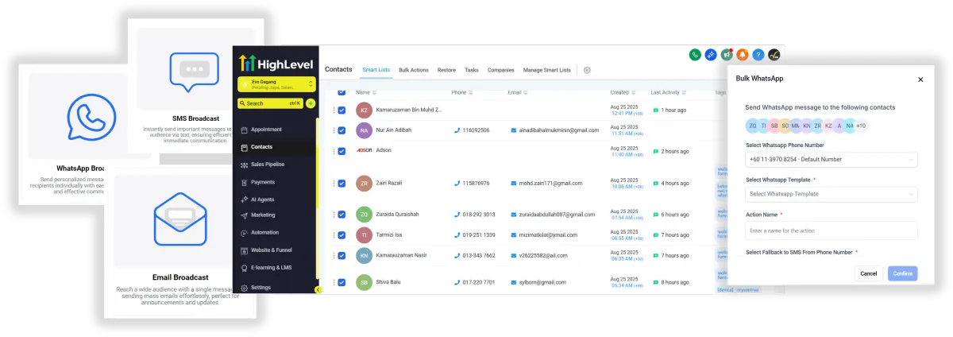The height and width of the screenshot is (337, 953).
Task: Uncheck Tarmizi Isa checkbox
Action: [341, 235]
